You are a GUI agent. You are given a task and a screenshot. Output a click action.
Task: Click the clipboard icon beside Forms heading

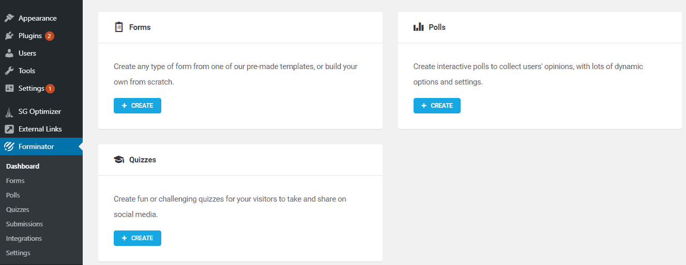(119, 27)
